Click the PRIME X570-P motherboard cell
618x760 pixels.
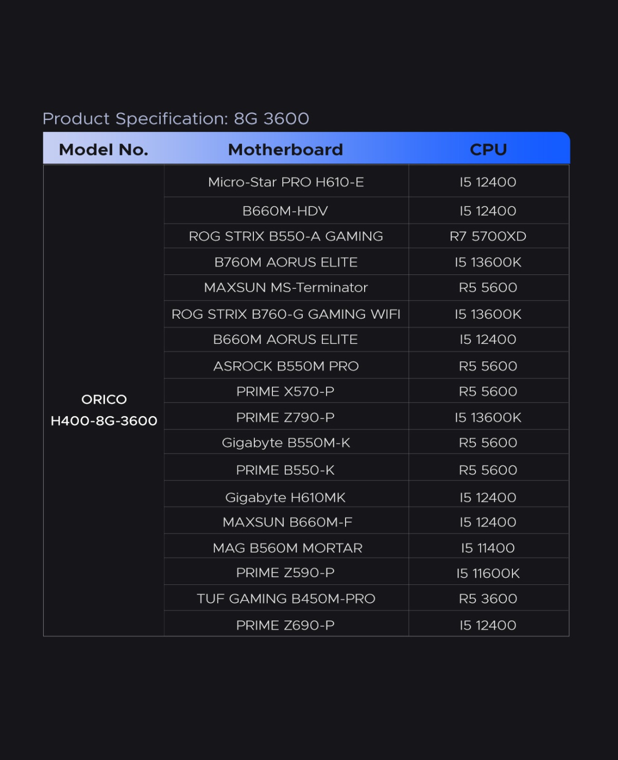coord(286,391)
